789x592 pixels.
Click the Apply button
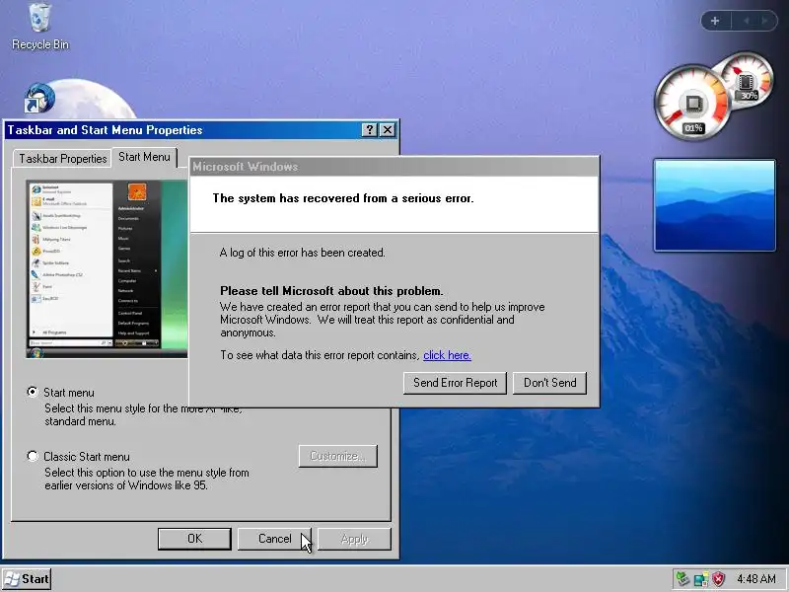point(354,539)
